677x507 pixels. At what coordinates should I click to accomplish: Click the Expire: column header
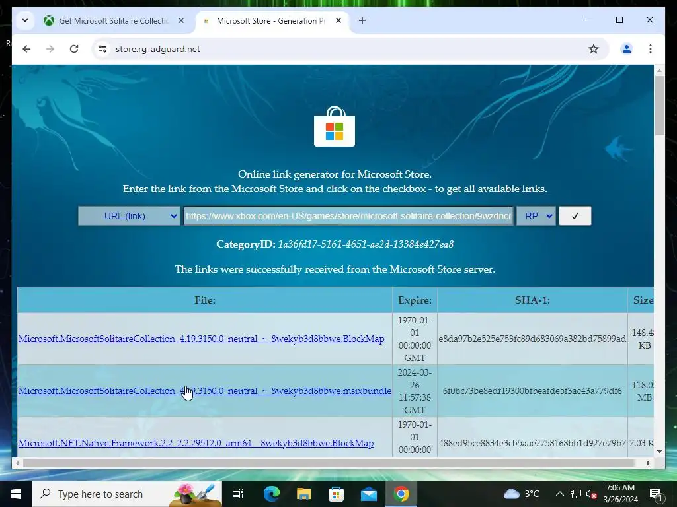click(x=415, y=300)
